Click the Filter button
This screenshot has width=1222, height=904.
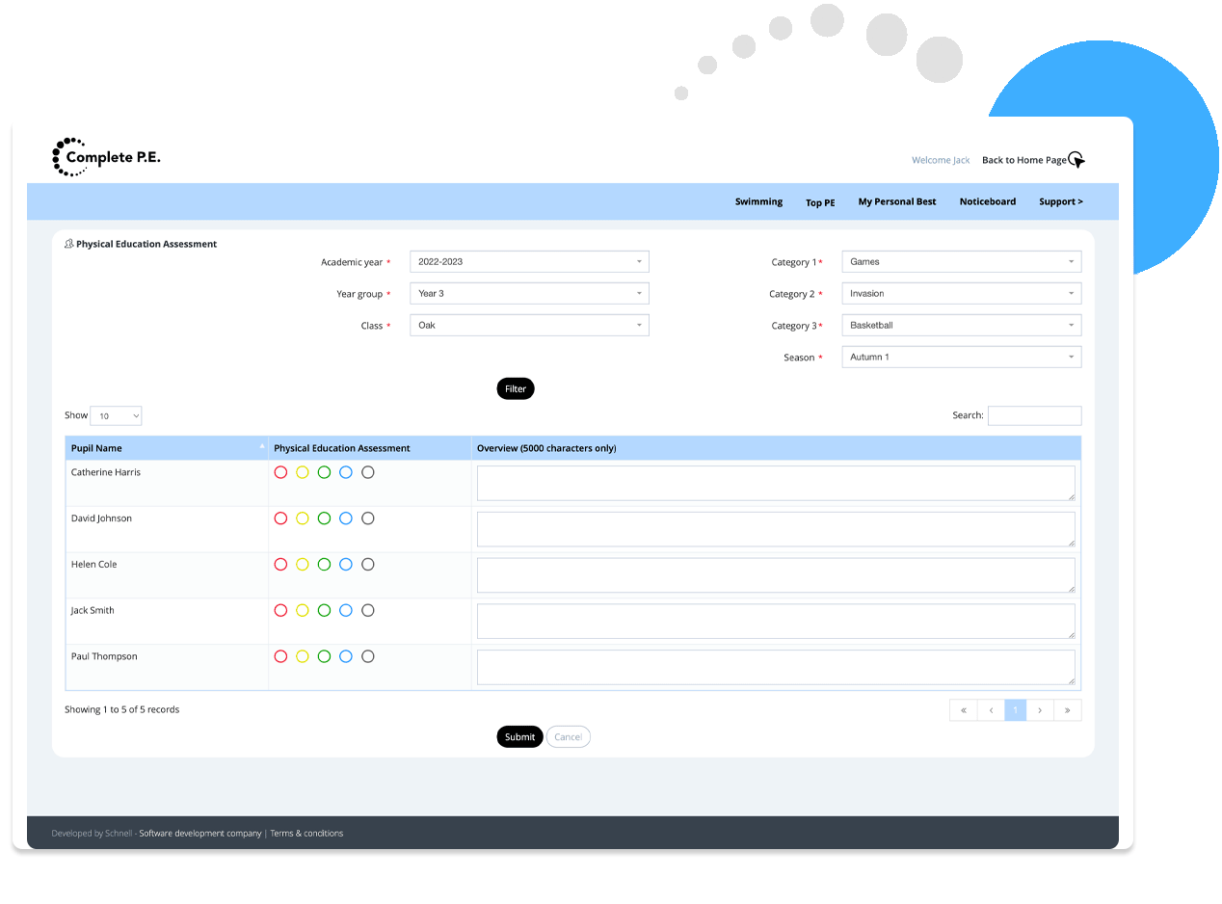[x=516, y=388]
